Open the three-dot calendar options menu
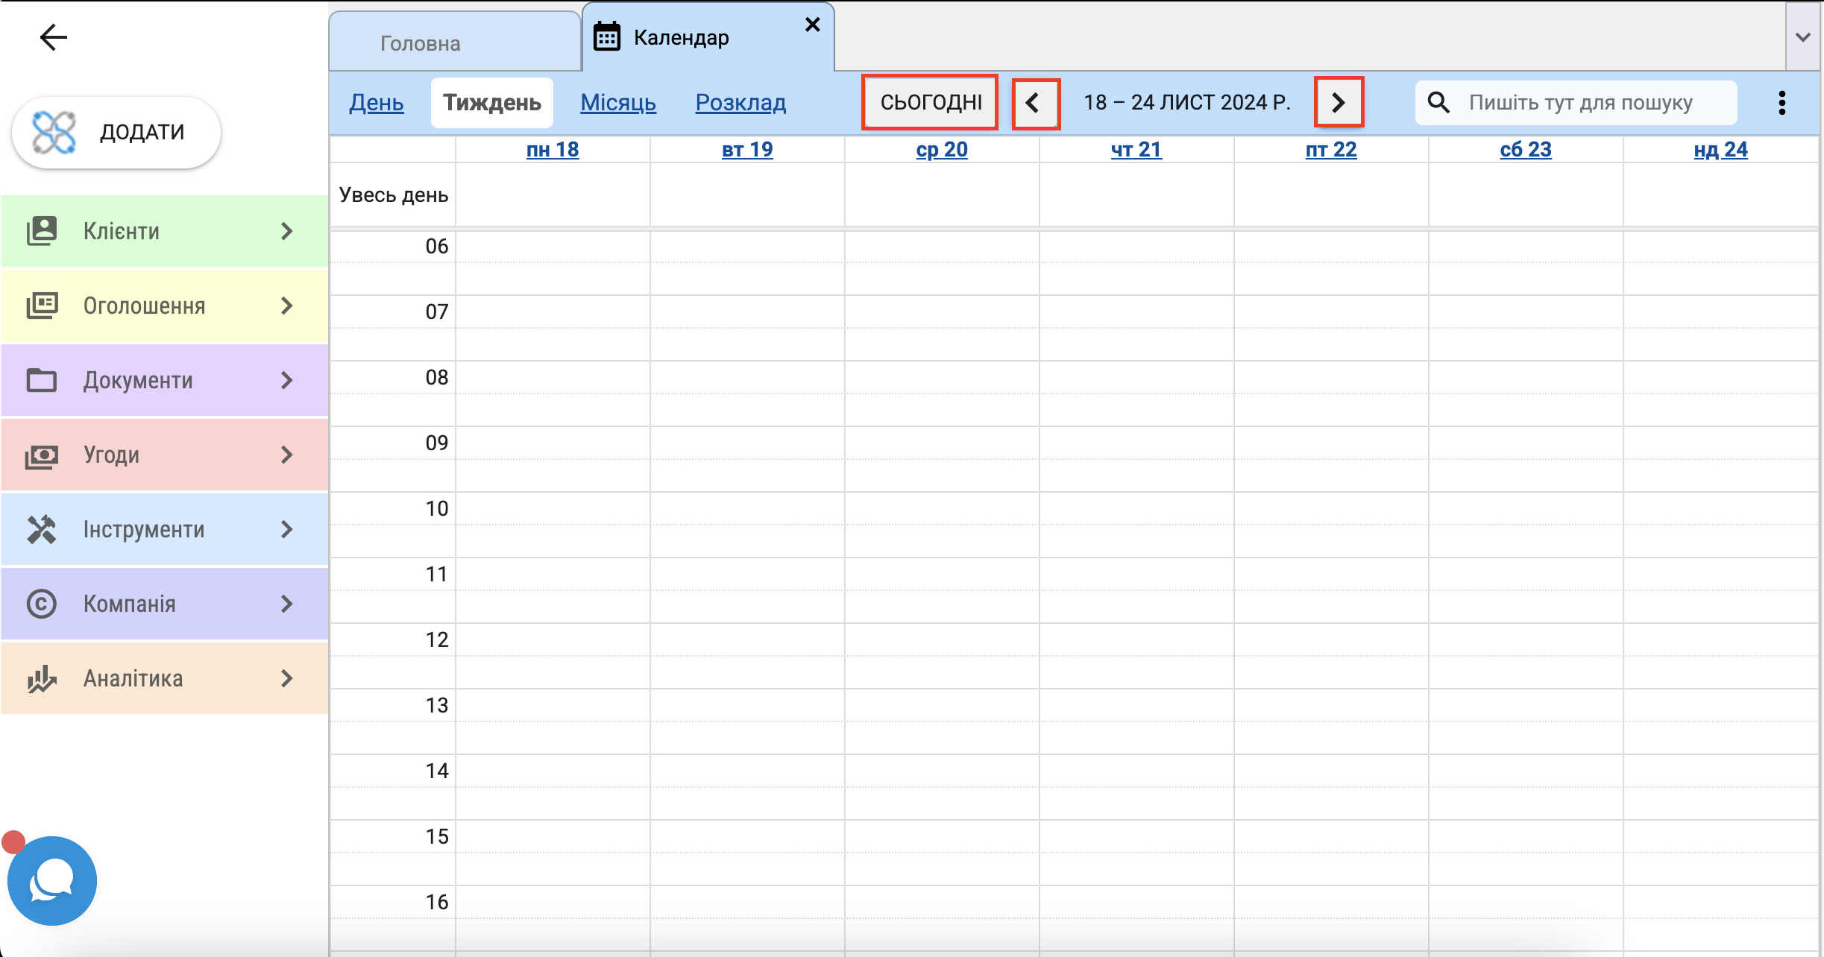This screenshot has width=1824, height=957. (x=1781, y=103)
